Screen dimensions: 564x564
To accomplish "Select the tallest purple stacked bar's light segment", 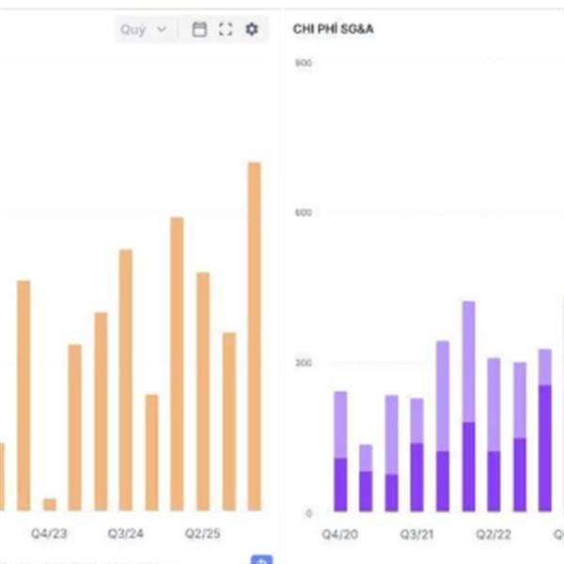I will point(468,362).
